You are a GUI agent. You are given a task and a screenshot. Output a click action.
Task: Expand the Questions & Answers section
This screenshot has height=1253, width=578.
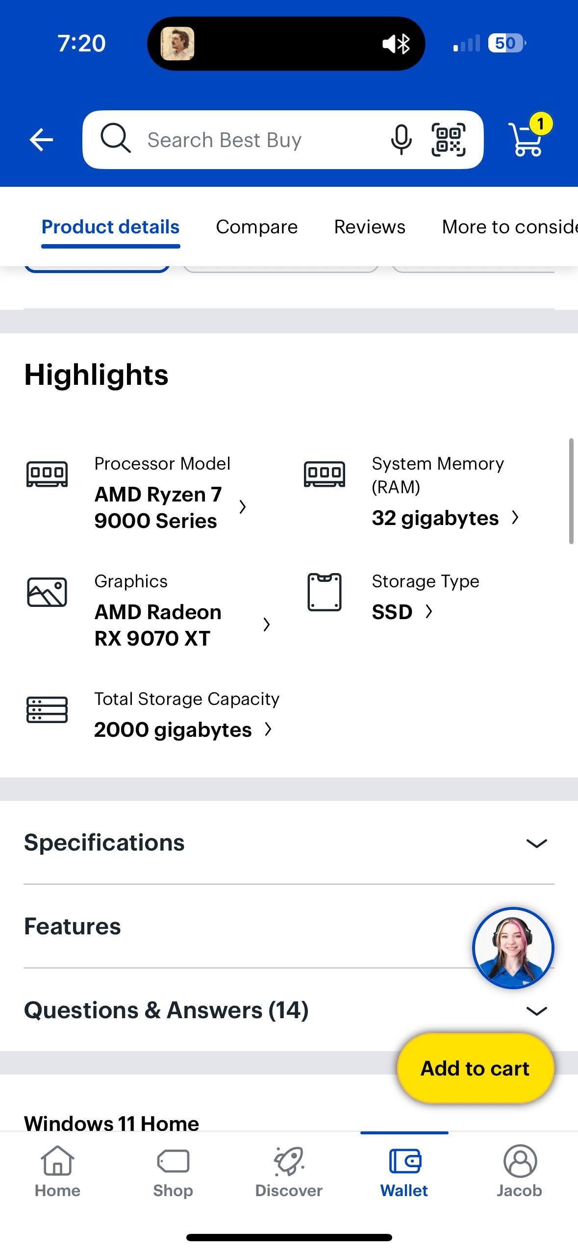[x=289, y=1010]
